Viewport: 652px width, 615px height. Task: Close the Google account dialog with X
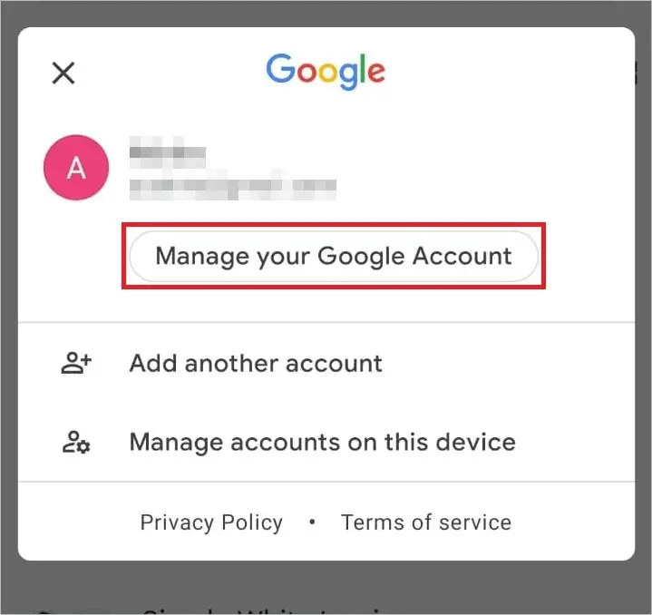point(63,73)
